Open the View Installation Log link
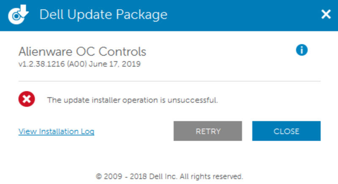338x184 pixels. click(x=56, y=131)
